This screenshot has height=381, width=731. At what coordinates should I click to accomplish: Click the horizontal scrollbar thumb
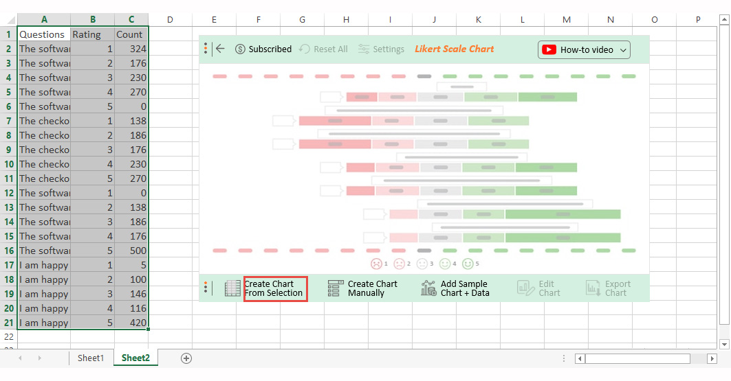637,358
